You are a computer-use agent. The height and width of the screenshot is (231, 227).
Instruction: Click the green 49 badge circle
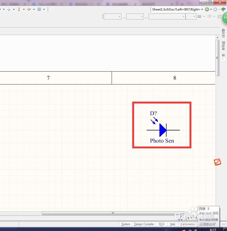point(225,18)
